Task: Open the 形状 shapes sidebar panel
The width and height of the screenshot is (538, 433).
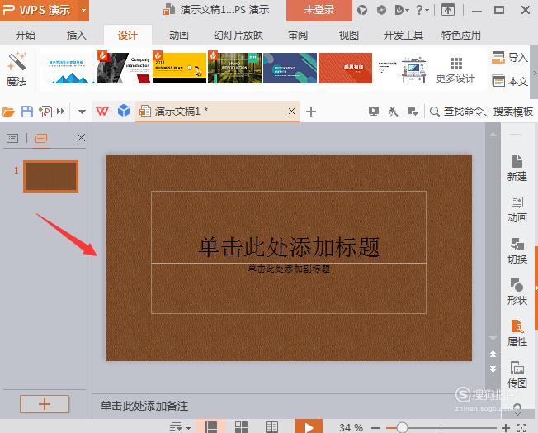Action: [x=517, y=292]
